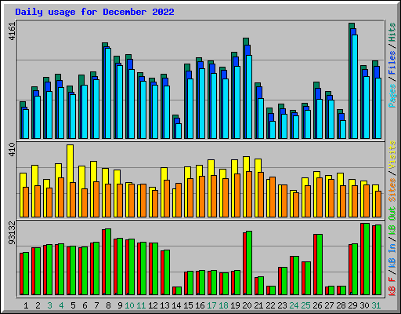Click the 'Daily usage for December 2022' title
This screenshot has width=401, height=314.
tap(95, 12)
